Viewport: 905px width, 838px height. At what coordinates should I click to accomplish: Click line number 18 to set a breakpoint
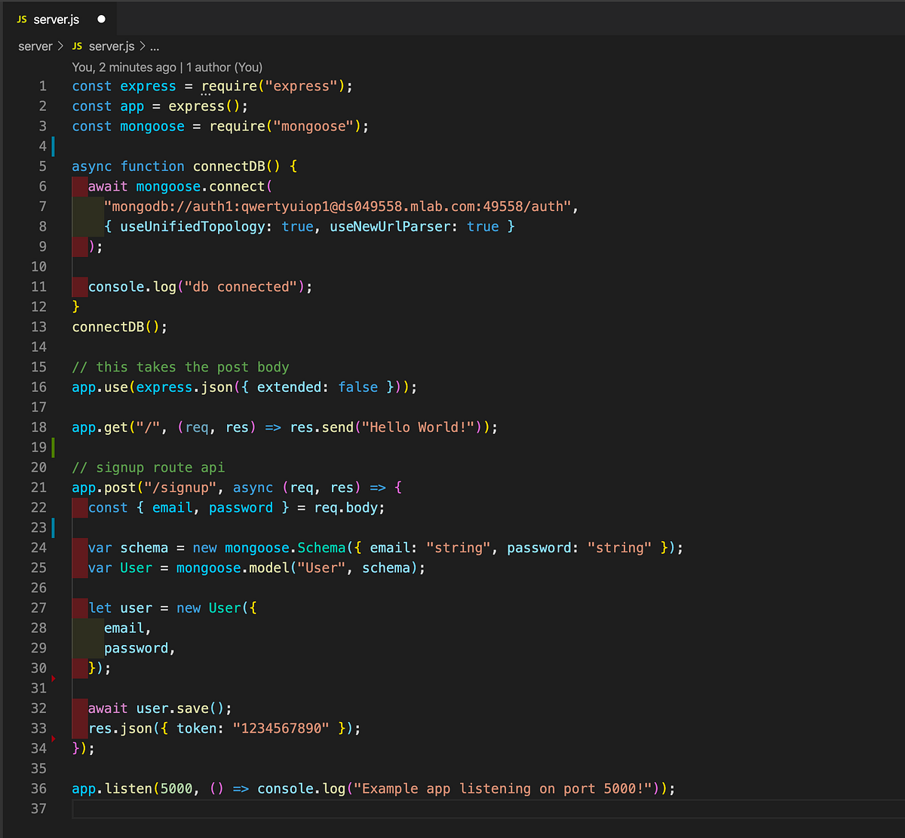(38, 427)
